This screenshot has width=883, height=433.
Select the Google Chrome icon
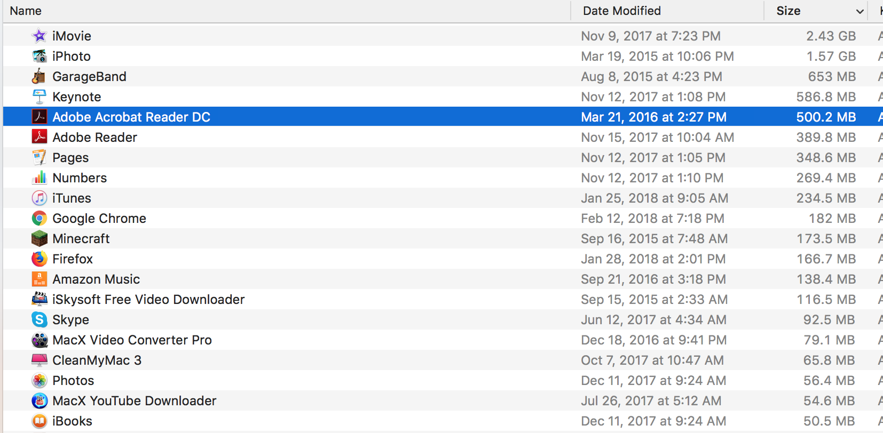click(x=39, y=218)
